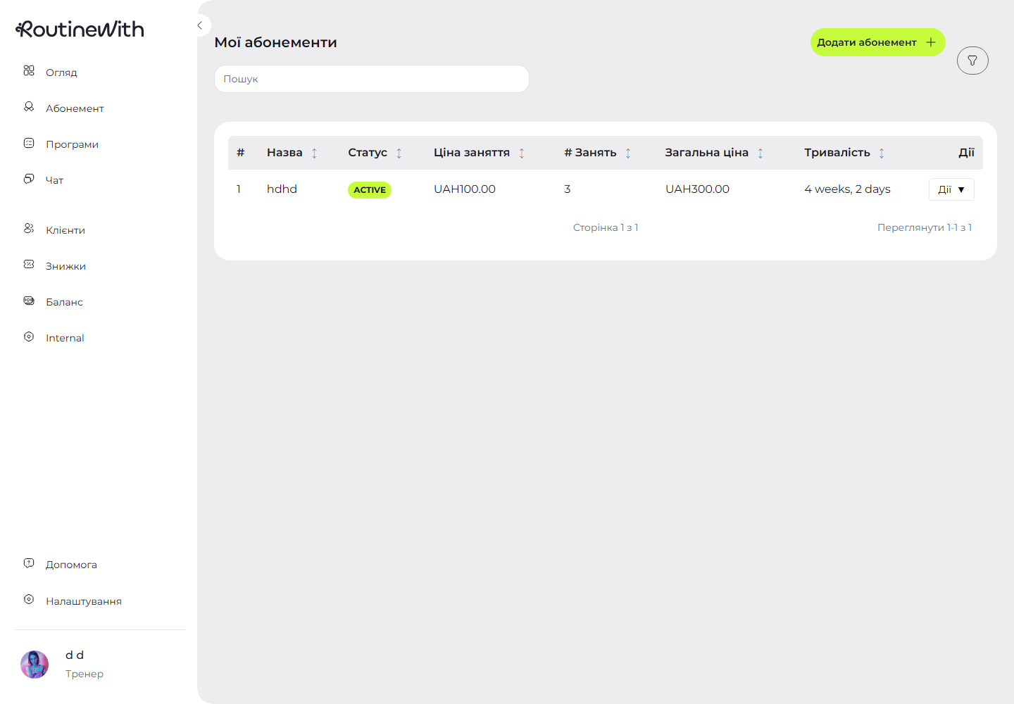Viewport: 1014px width, 704px height.
Task: Open the Internal menu entry
Action: [65, 337]
